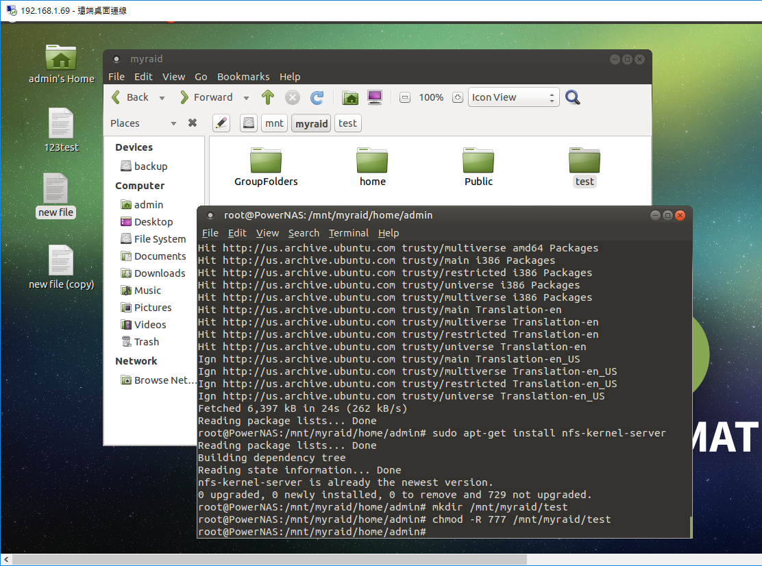Image resolution: width=762 pixels, height=566 pixels.
Task: Minimize the terminal window
Action: pyautogui.click(x=655, y=215)
